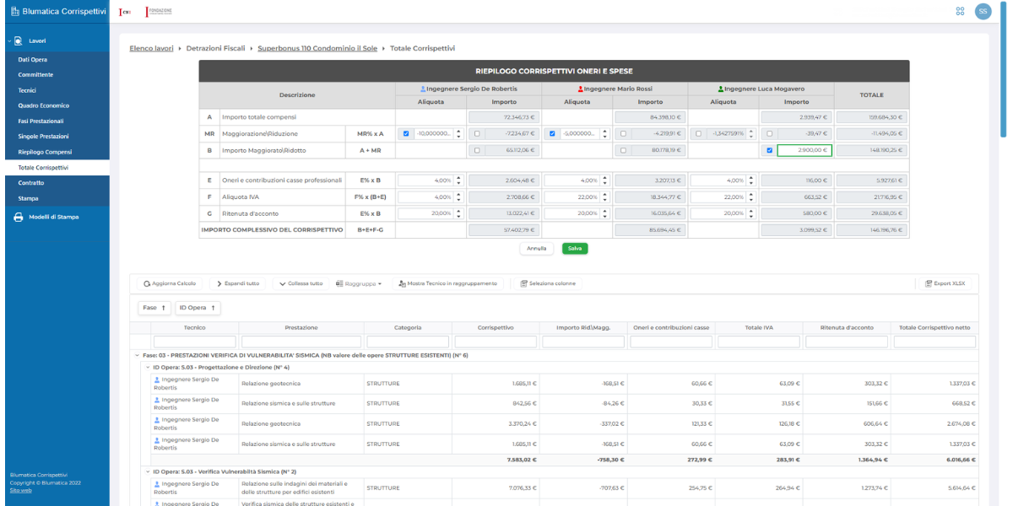This screenshot has width=1013, height=506.
Task: Open the apps grid icon in header
Action: (x=960, y=11)
